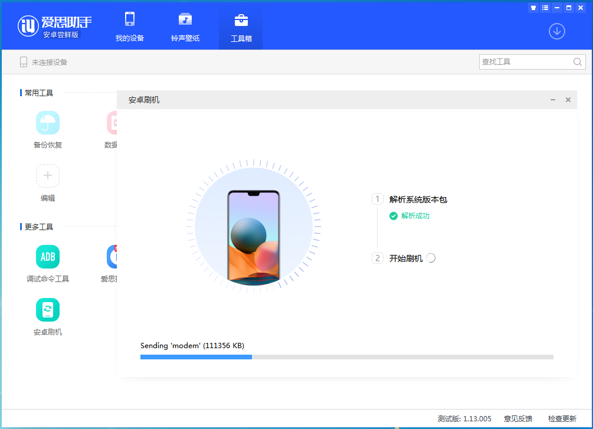Click the skin theme shirt icon
Image resolution: width=593 pixels, height=429 pixels.
[x=533, y=8]
